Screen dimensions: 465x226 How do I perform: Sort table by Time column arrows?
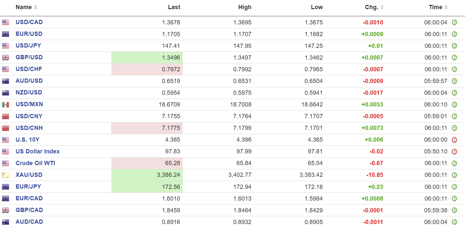click(x=446, y=7)
